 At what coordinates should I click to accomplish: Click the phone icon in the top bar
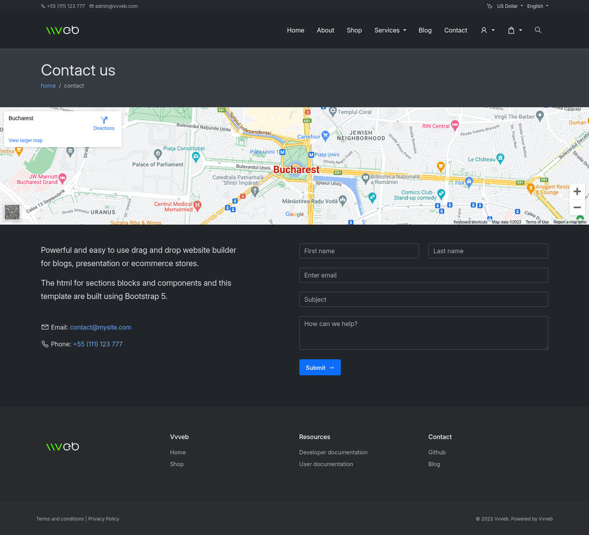coord(43,6)
